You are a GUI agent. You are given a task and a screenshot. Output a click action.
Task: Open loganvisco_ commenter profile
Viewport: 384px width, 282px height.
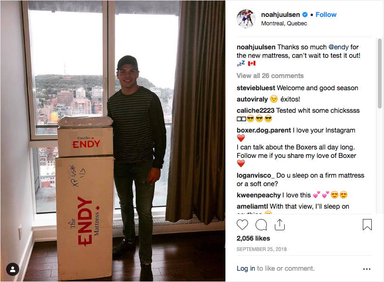coord(256,176)
